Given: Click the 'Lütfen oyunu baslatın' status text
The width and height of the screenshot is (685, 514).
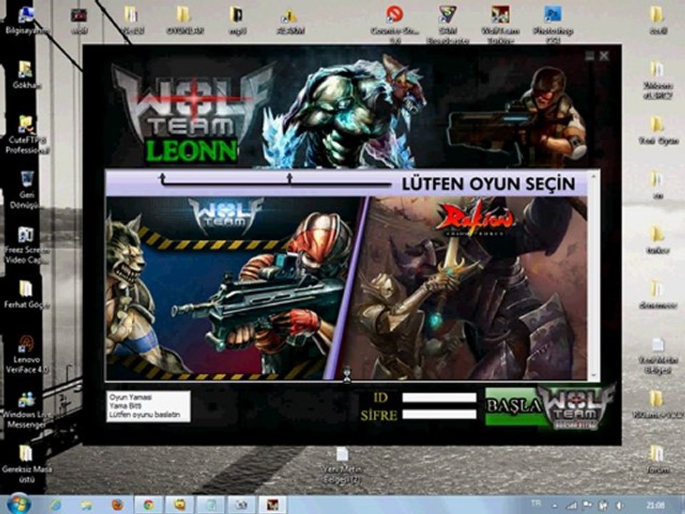Looking at the screenshot, I should tap(145, 414).
